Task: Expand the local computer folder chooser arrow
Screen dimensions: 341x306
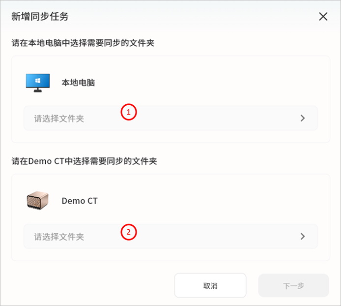Action: coord(303,118)
